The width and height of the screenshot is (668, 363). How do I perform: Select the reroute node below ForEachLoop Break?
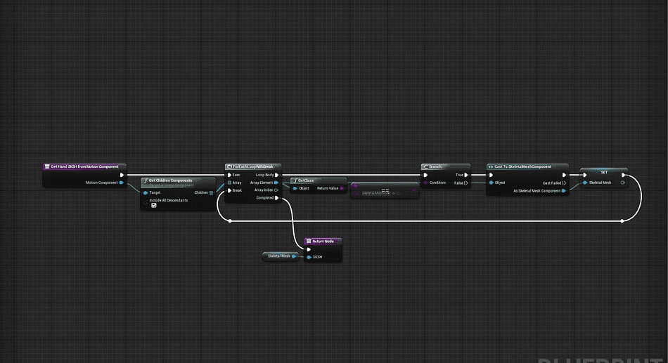tap(230, 221)
